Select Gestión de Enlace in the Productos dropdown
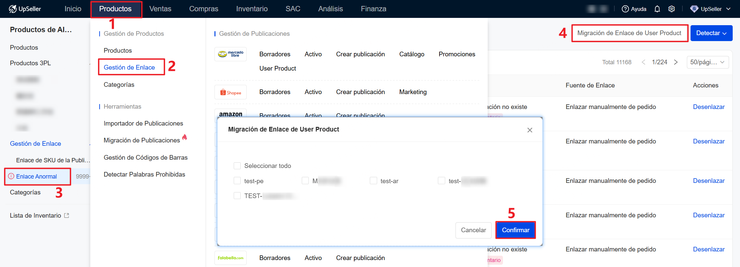 point(129,67)
